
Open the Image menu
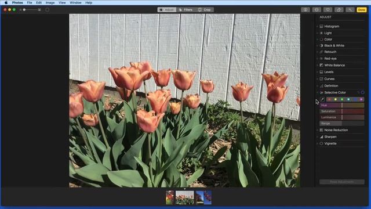[50, 2]
